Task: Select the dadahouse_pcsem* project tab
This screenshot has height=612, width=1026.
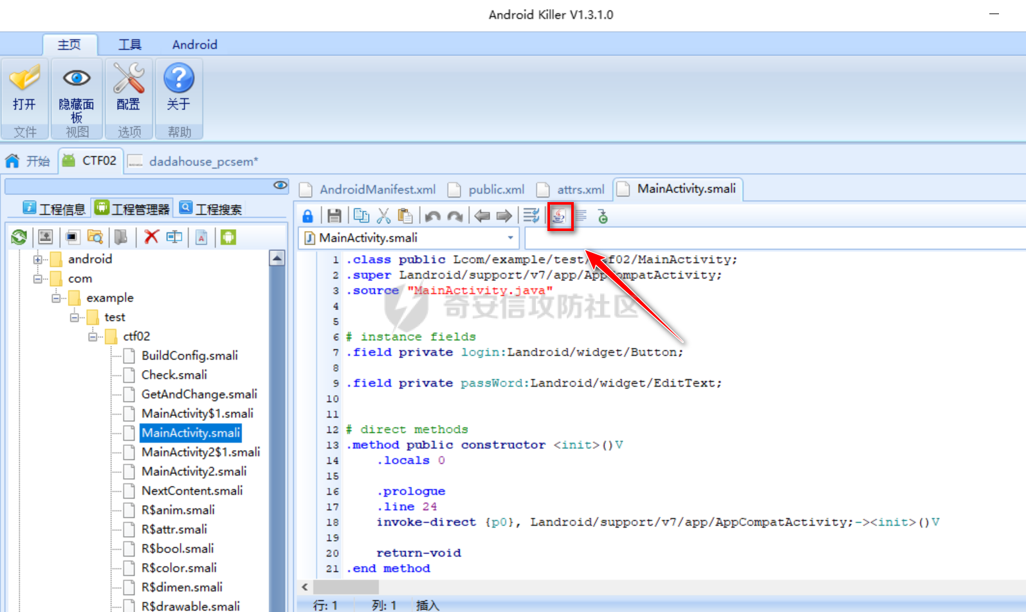Action: 193,161
